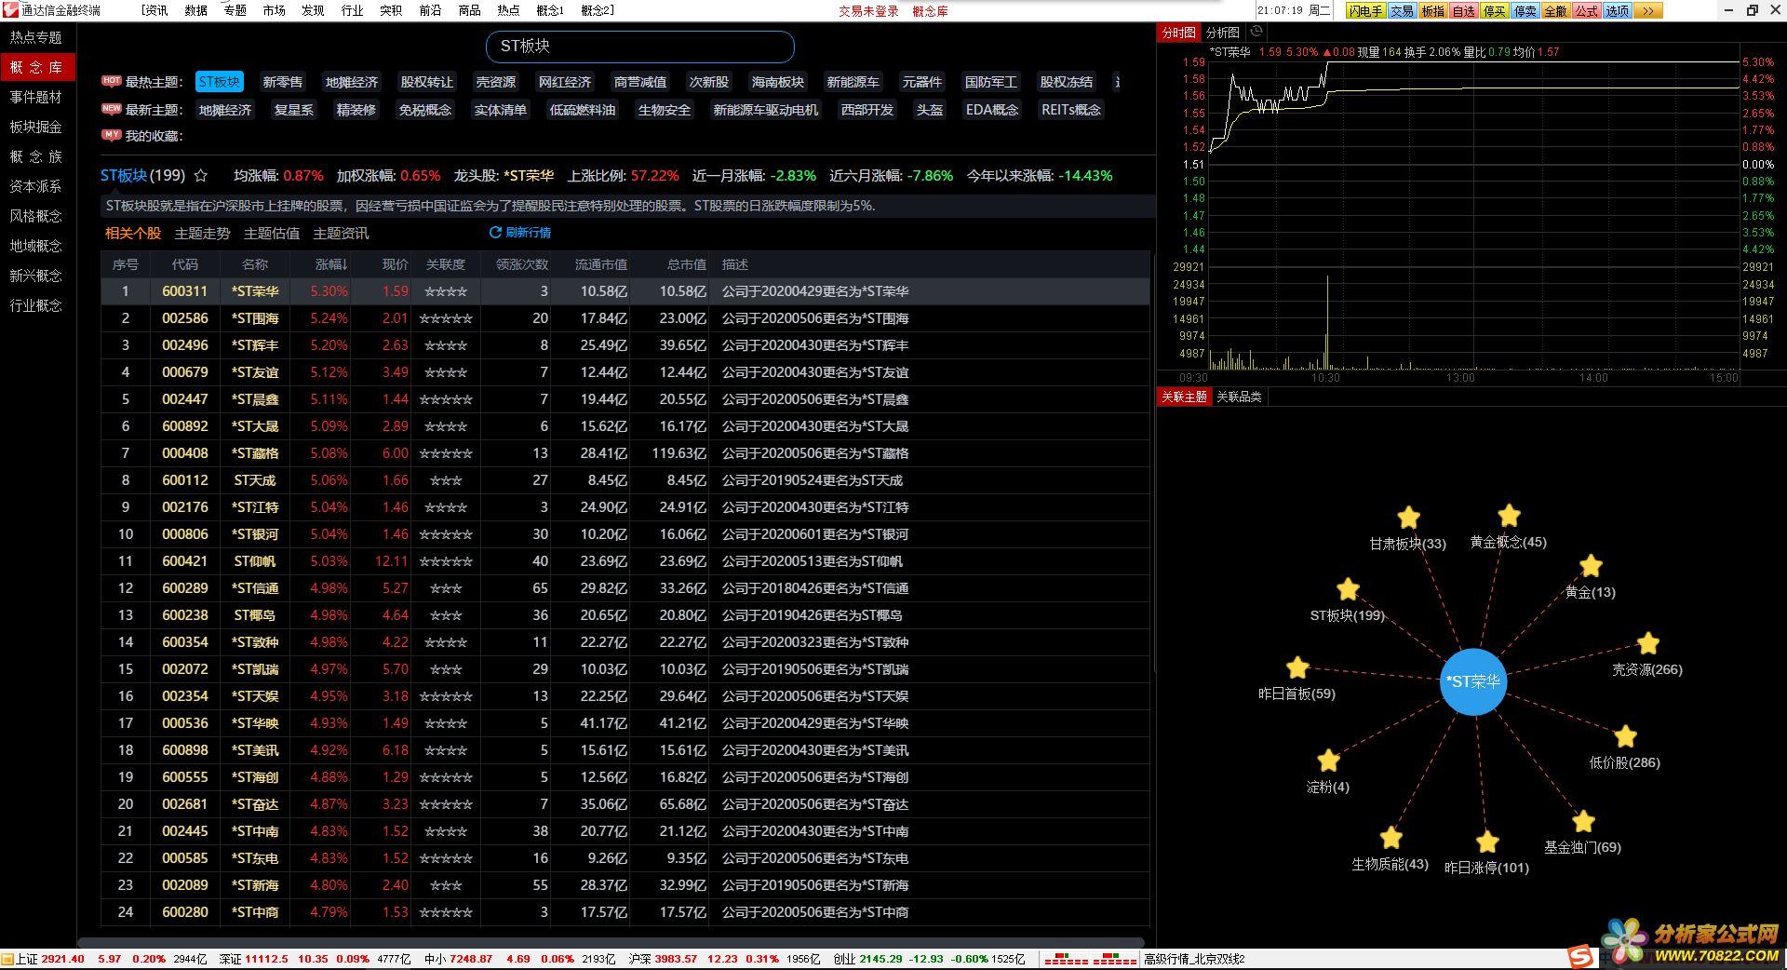
Task: Click the NEW badge beside 最新主题
Action: tap(112, 109)
